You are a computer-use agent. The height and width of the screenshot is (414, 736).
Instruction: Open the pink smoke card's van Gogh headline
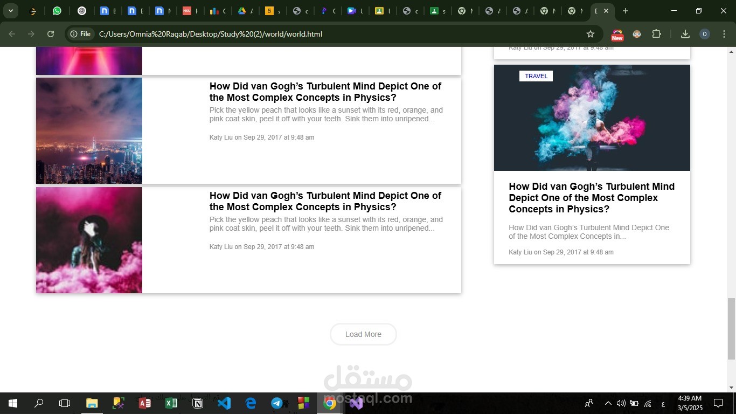point(325,201)
